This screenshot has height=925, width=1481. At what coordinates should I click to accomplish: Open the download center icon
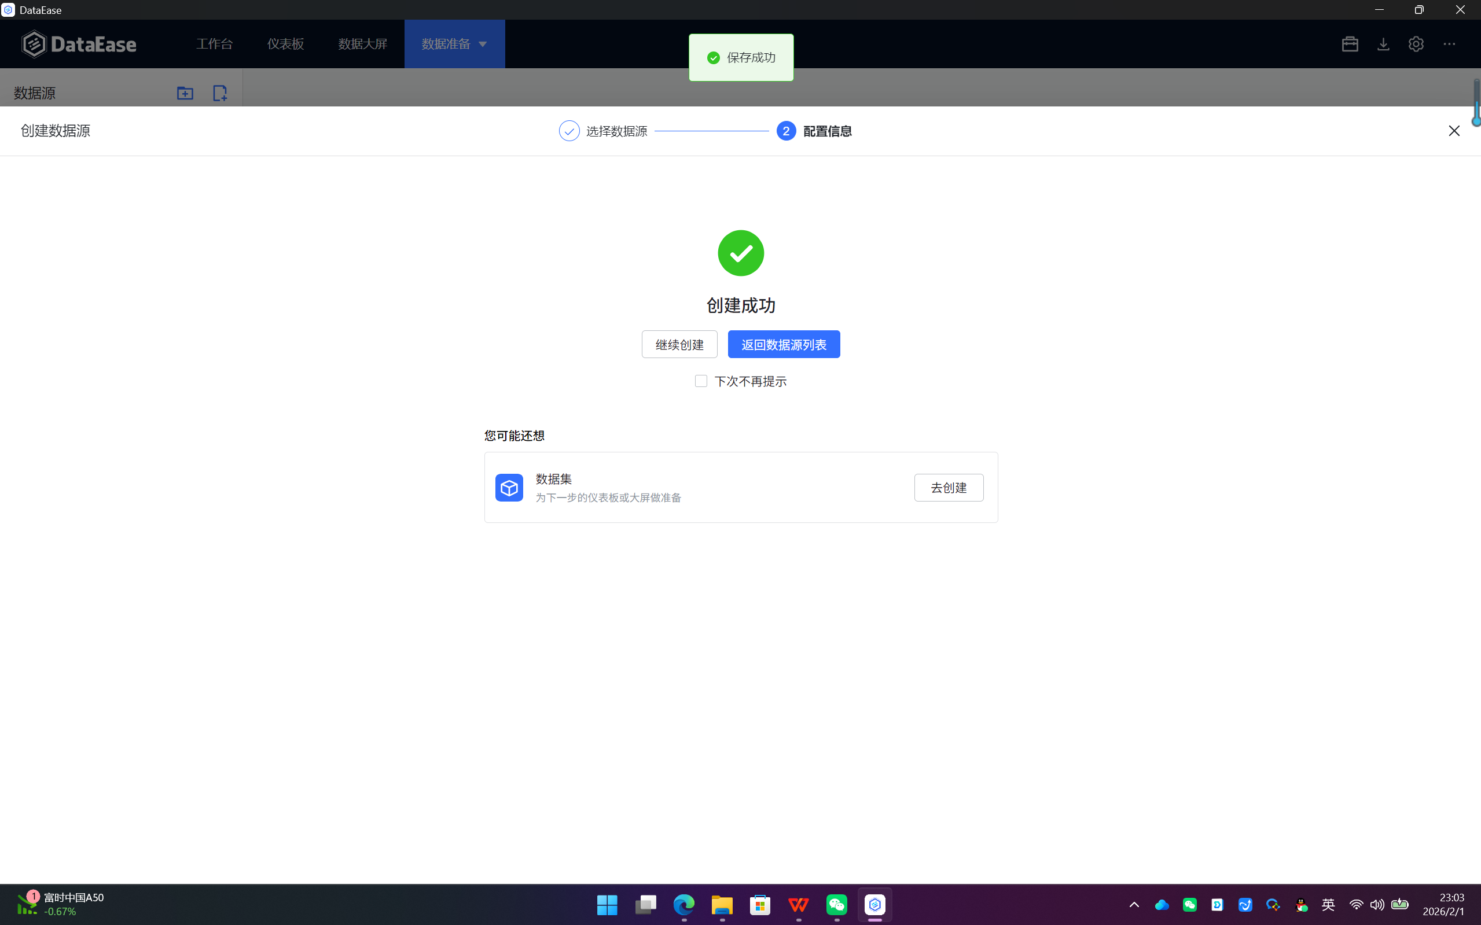1383,44
